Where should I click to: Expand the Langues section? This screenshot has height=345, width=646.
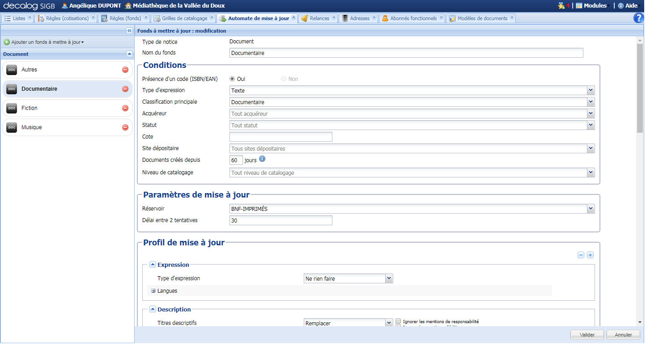click(x=153, y=290)
